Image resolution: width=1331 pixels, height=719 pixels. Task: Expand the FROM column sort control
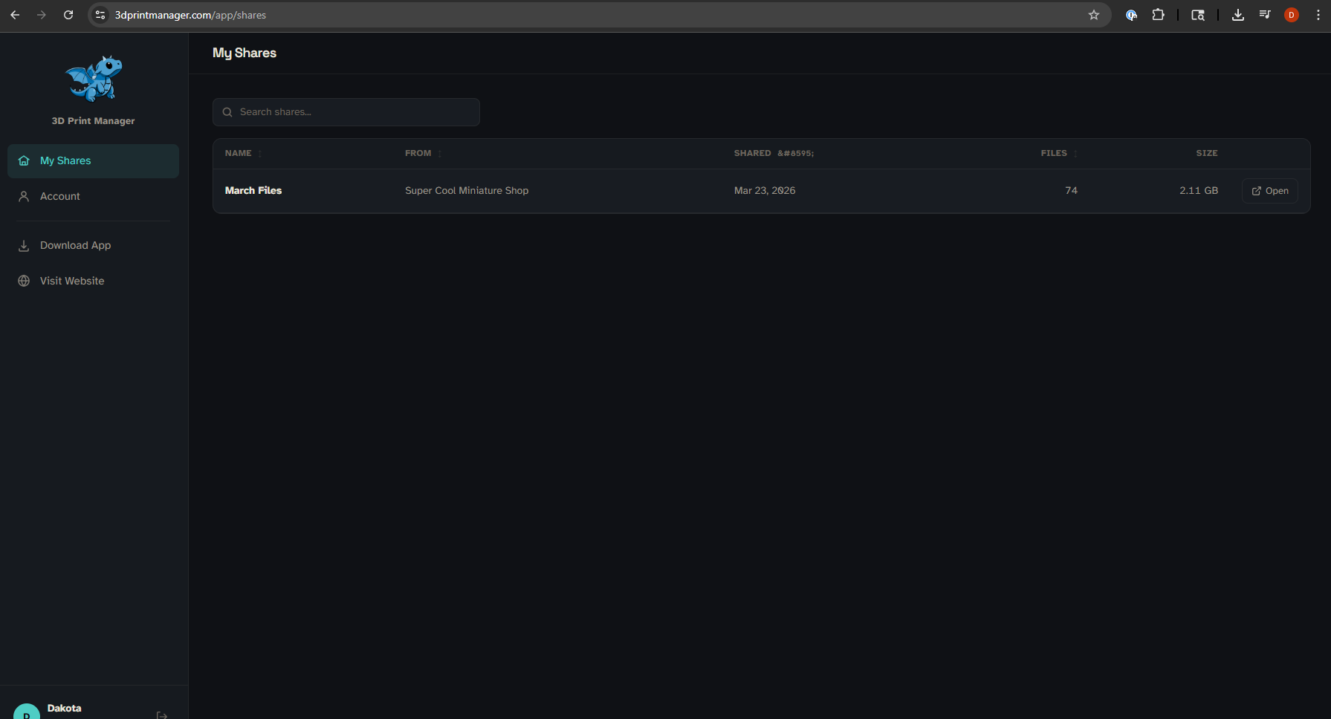tap(438, 153)
